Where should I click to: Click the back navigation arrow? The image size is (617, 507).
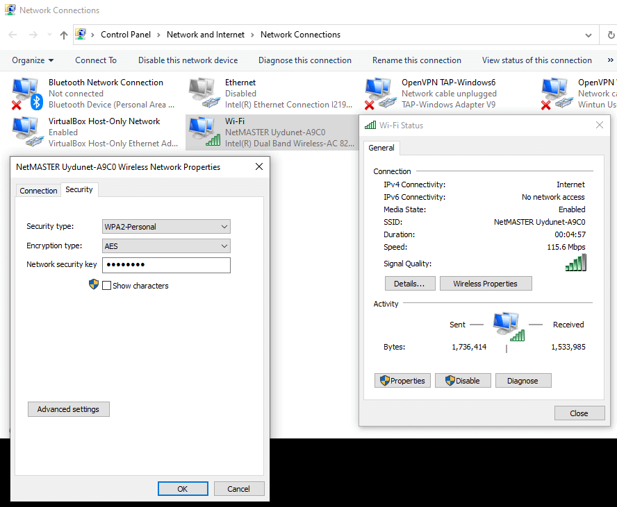click(12, 34)
